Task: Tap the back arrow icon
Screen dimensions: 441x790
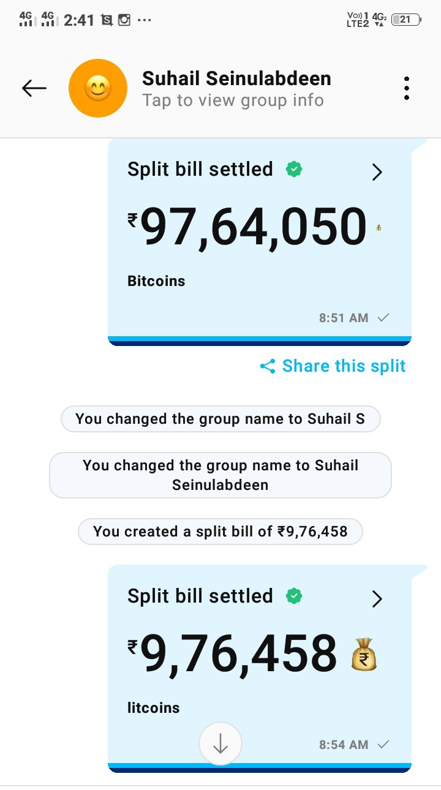Action: [x=34, y=89]
